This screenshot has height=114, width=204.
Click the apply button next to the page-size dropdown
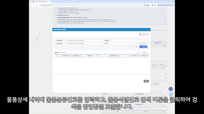144,53
